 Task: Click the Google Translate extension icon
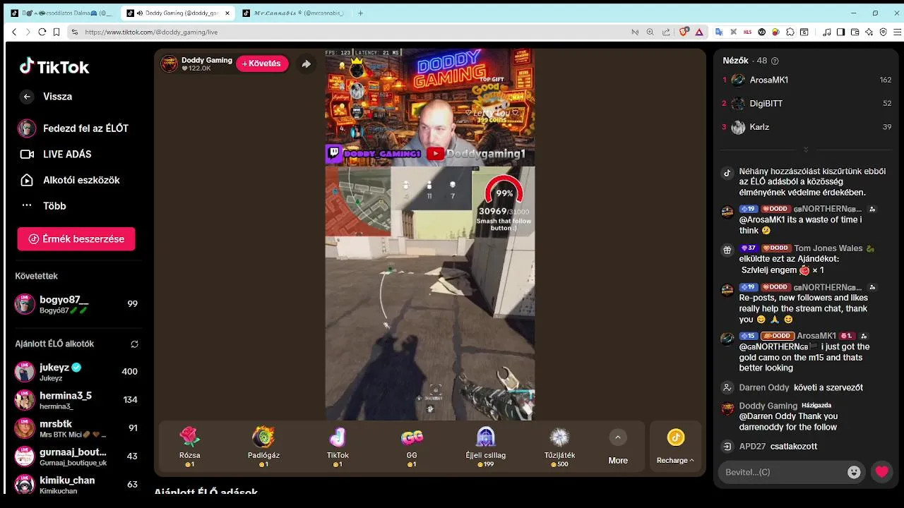coord(719,32)
